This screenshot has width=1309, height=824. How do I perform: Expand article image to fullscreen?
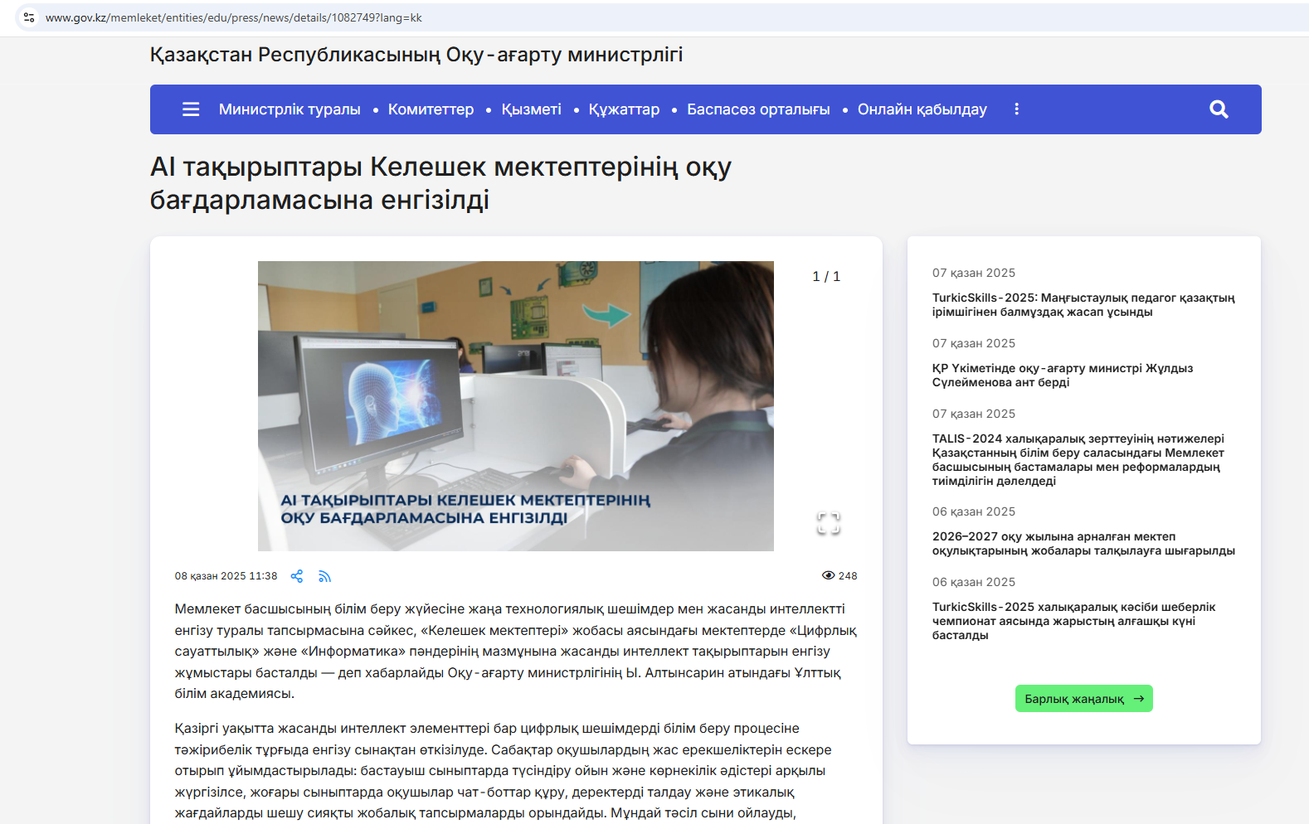coord(828,523)
